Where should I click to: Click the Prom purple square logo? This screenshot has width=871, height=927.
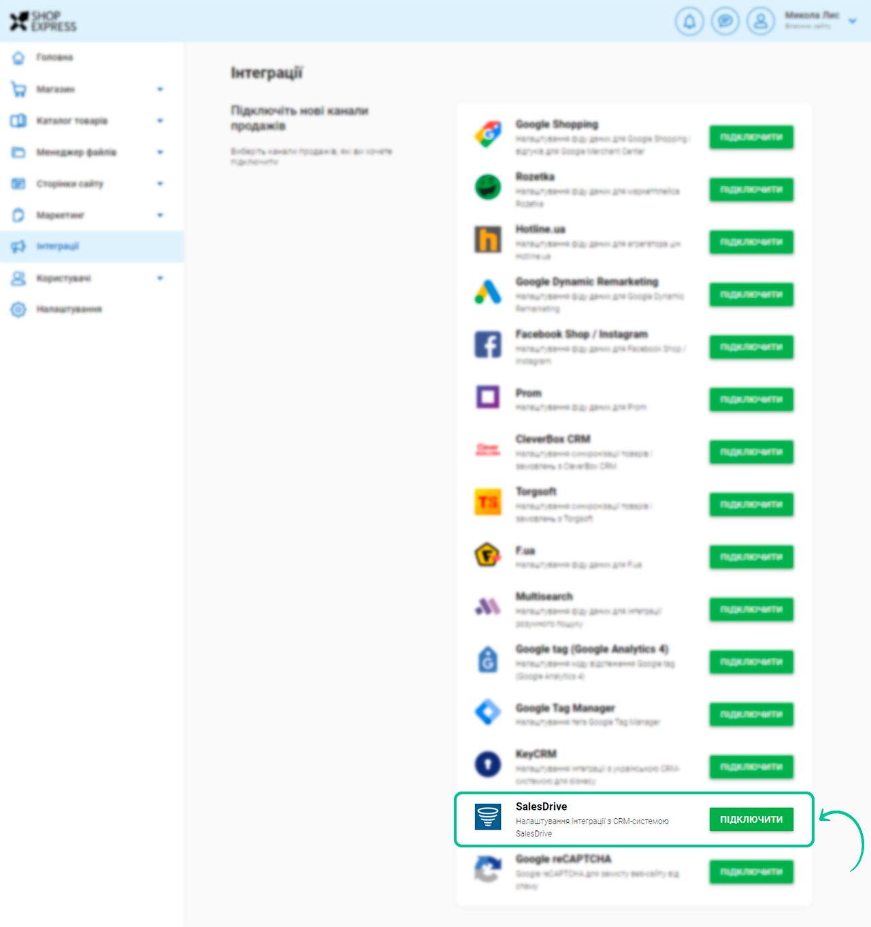(488, 397)
